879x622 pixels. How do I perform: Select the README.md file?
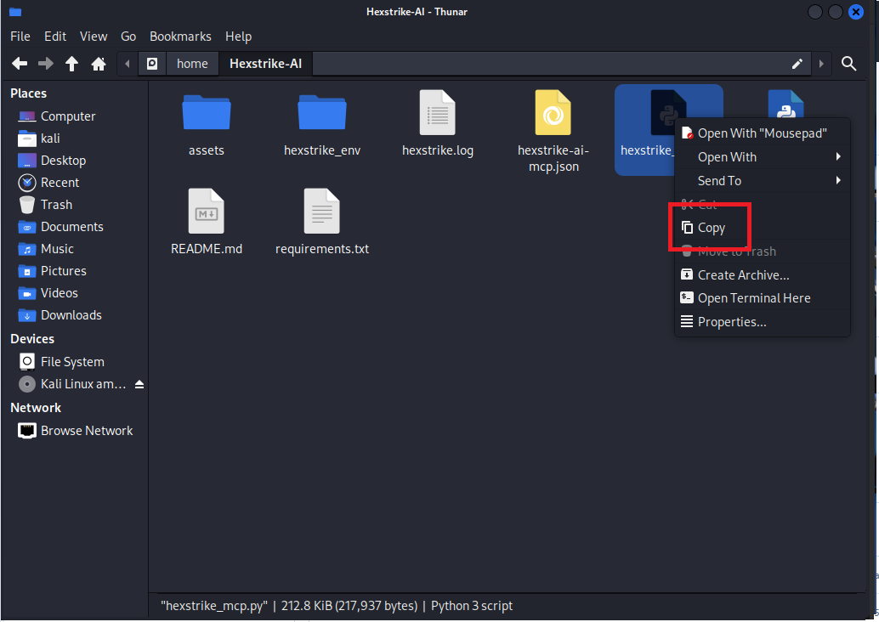click(207, 212)
